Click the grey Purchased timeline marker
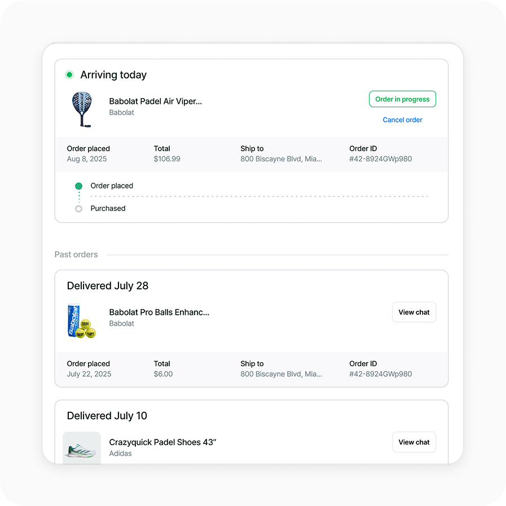506x506 pixels. coord(78,209)
